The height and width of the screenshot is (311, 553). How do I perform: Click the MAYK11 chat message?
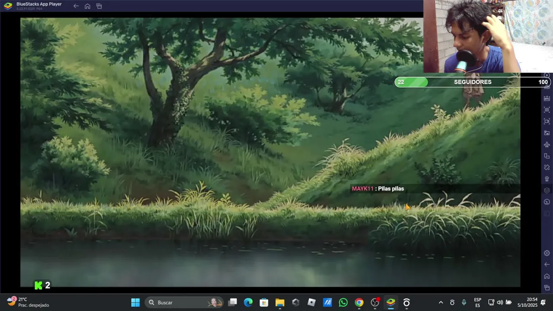[x=378, y=189]
